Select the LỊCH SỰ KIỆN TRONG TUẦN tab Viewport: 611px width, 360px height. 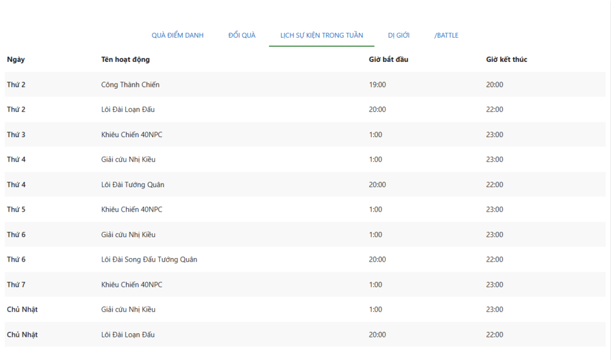322,36
